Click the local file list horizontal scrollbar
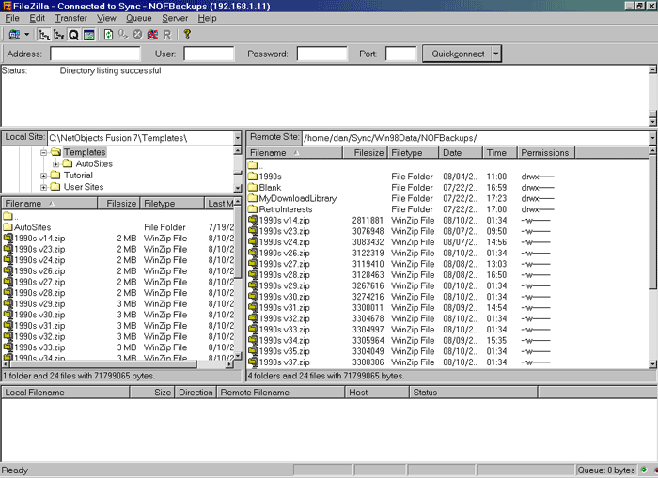The width and height of the screenshot is (658, 478). coord(117,364)
